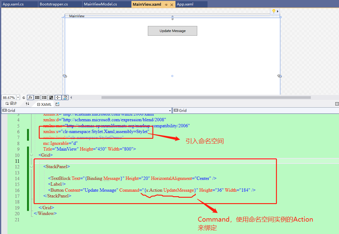Screen dimensions: 339x234
Task: Click the top margin handle of the designer window
Action: coord(172,18)
